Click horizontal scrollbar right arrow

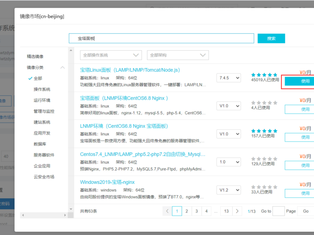(65, 215)
